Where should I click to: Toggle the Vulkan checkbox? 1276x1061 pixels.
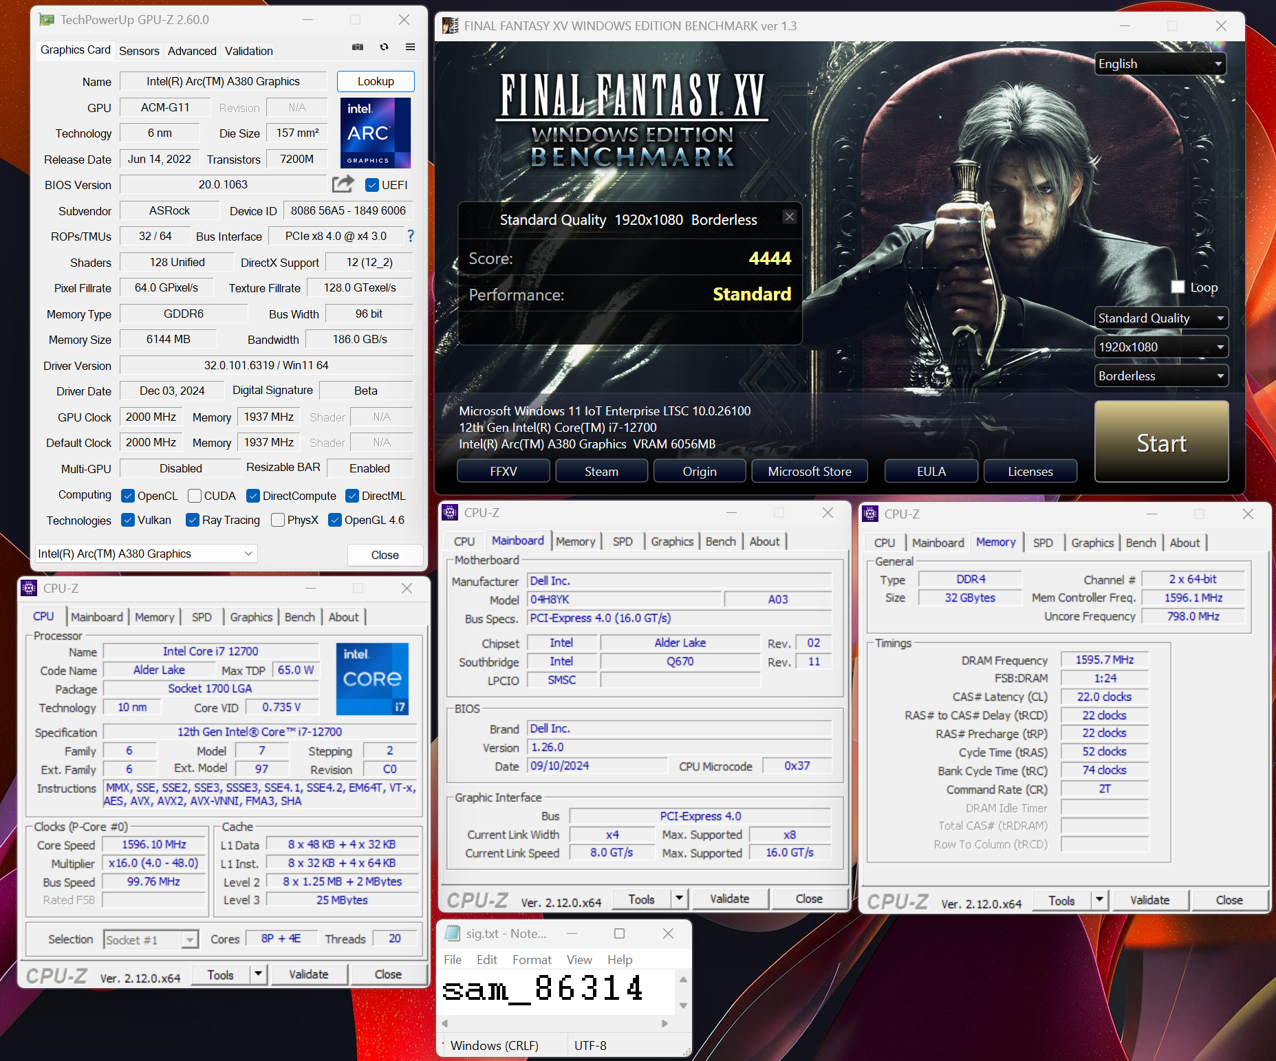point(127,520)
